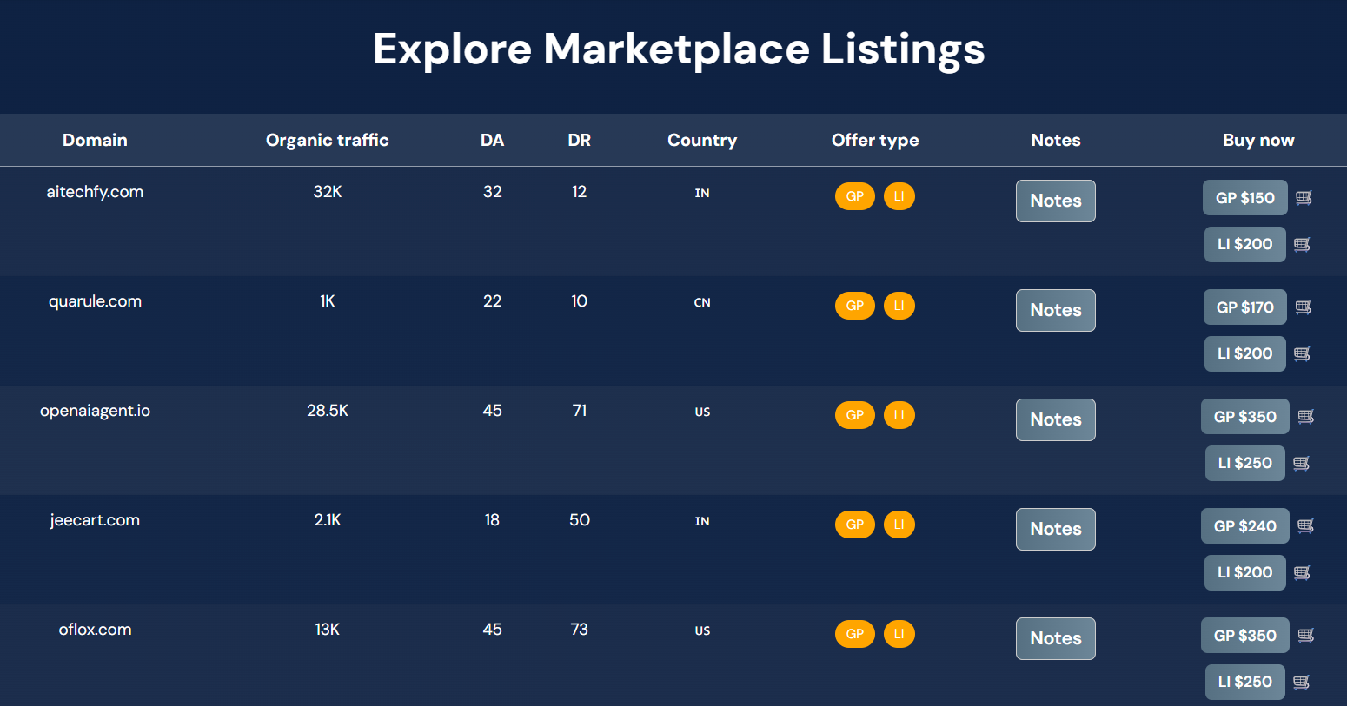Click the DR column header
Screen dimensions: 1347x706
coord(580,140)
